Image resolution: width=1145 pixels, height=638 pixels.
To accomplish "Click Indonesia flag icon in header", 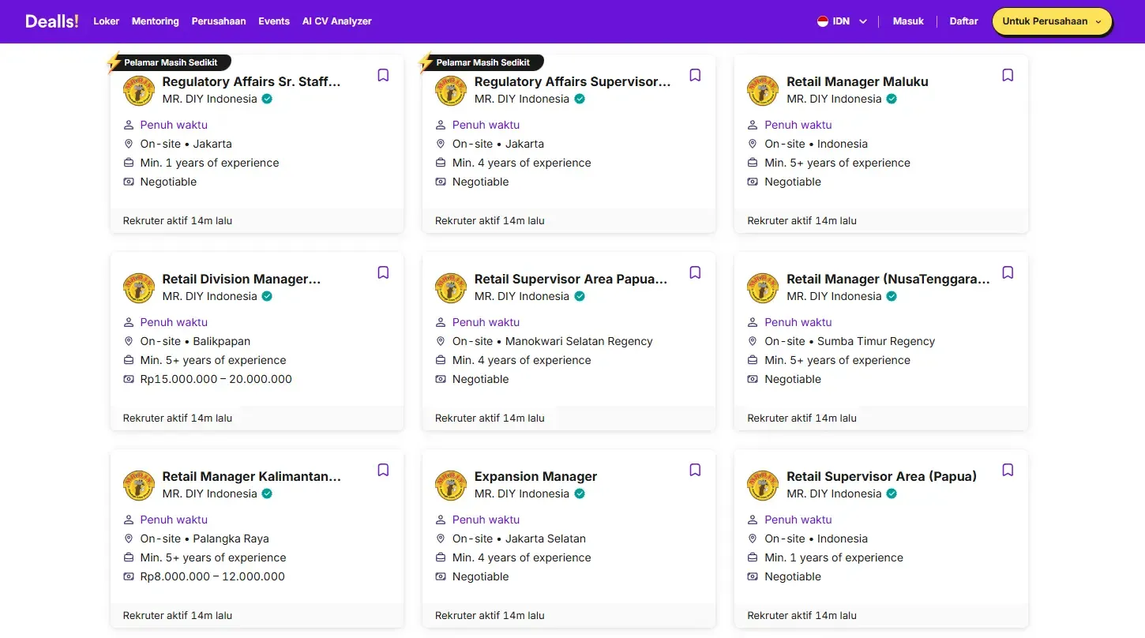I will (823, 21).
